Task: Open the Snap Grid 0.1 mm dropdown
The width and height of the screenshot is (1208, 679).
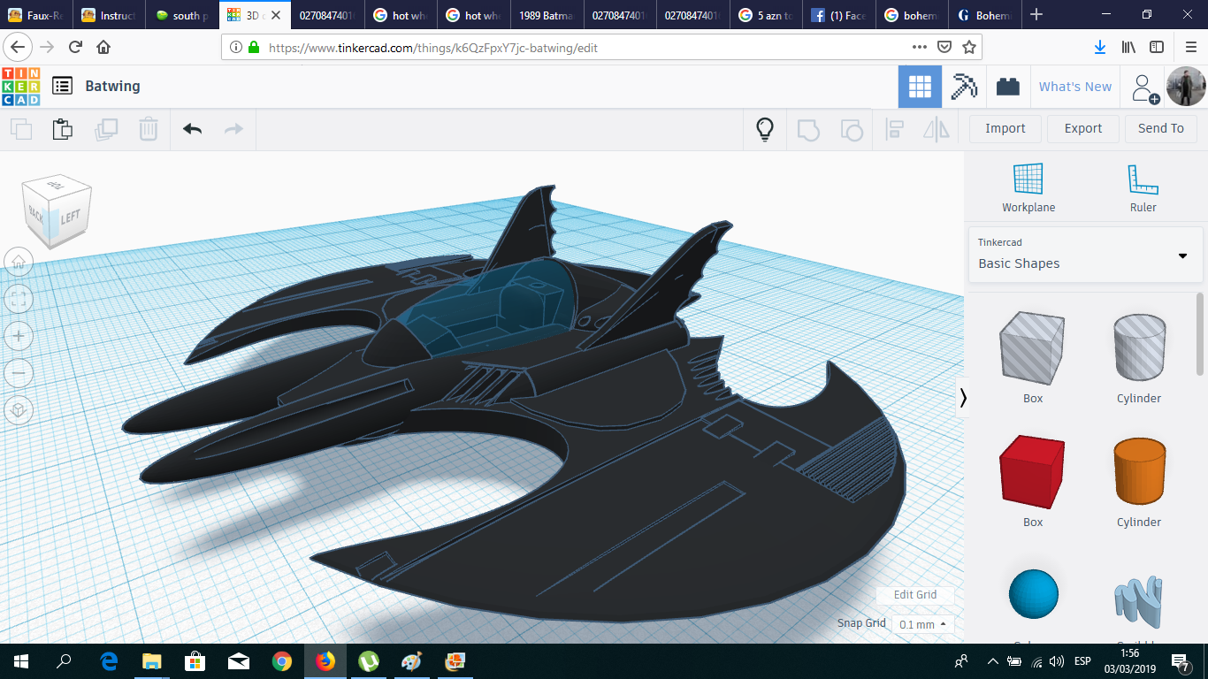Action: [x=922, y=624]
